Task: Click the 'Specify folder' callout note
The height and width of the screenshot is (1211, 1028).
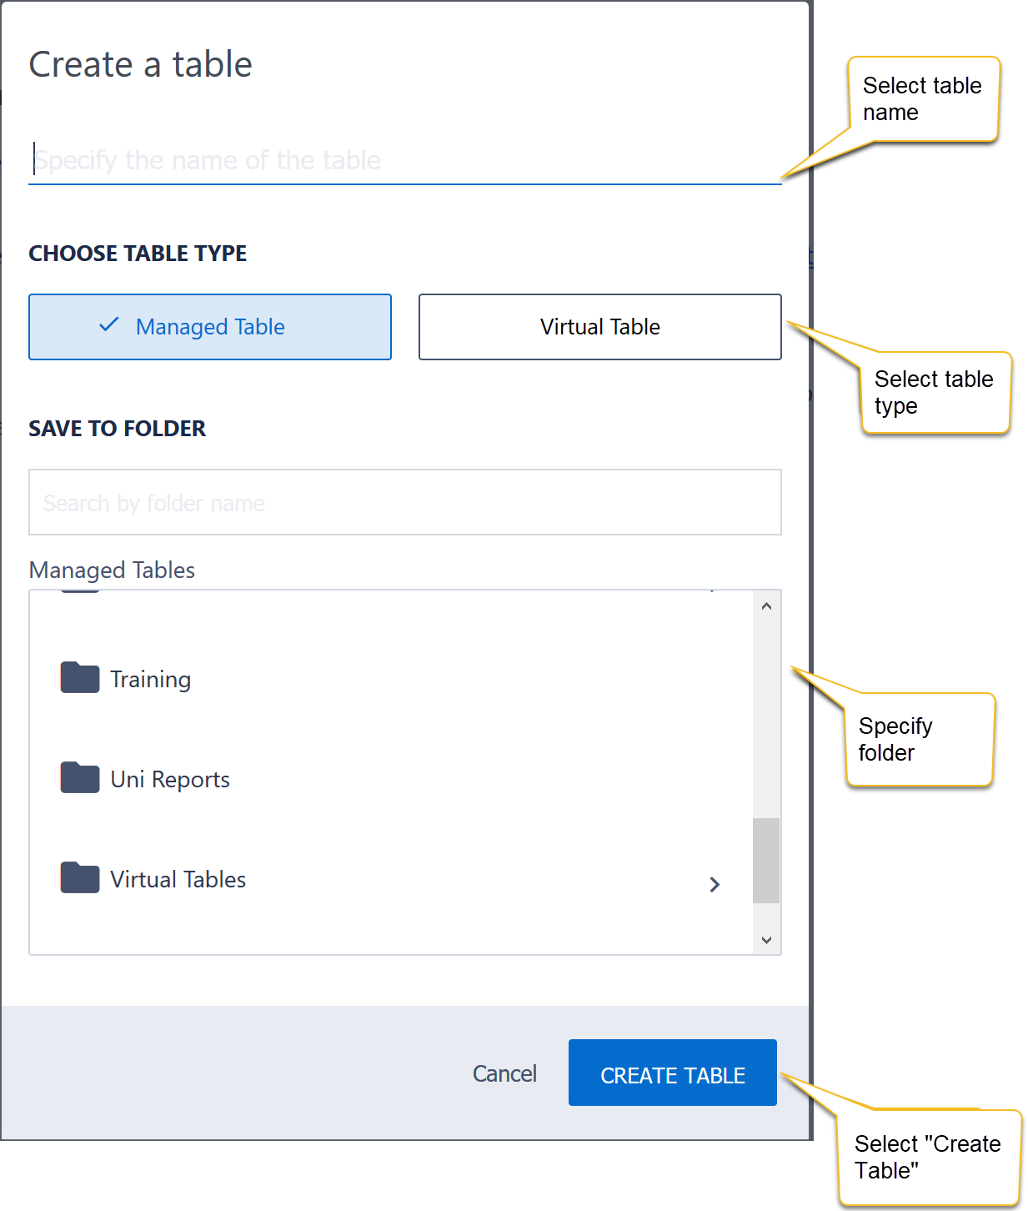Action: pos(919,739)
